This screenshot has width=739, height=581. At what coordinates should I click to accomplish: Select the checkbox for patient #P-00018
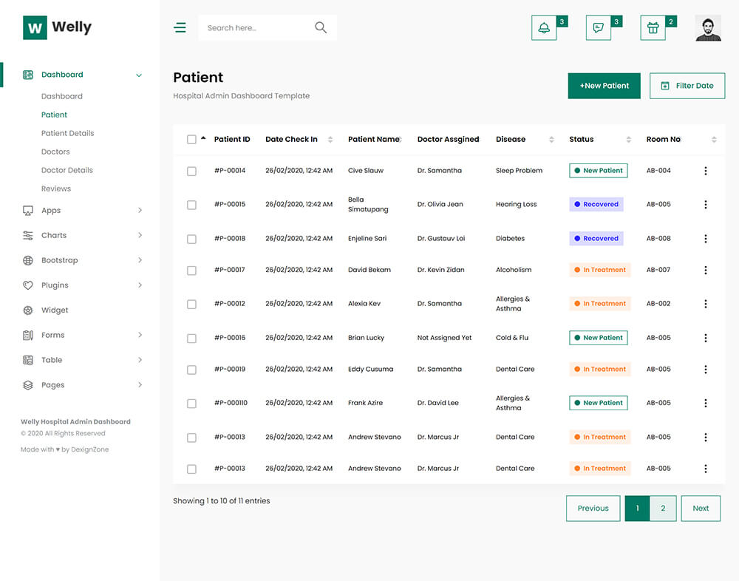[191, 239]
